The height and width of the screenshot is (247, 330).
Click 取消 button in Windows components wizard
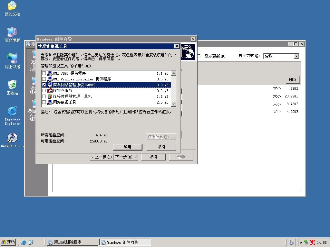coord(153,157)
